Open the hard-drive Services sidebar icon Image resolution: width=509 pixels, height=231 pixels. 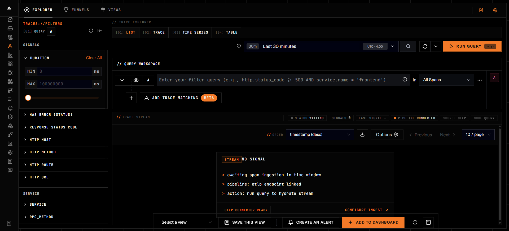(x=10, y=28)
